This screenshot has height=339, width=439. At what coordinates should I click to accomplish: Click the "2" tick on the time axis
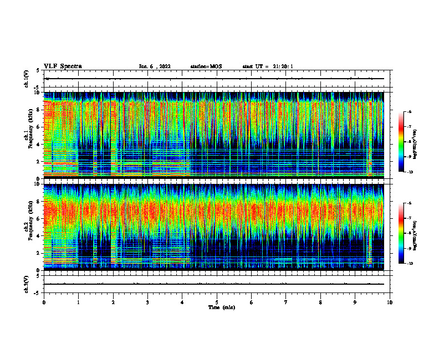[x=113, y=302]
